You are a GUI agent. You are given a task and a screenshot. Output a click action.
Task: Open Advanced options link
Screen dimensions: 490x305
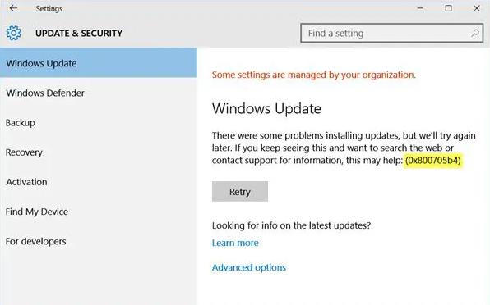(x=249, y=267)
